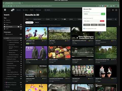
Task: Open the Discover nav item
Action: click(19, 10)
